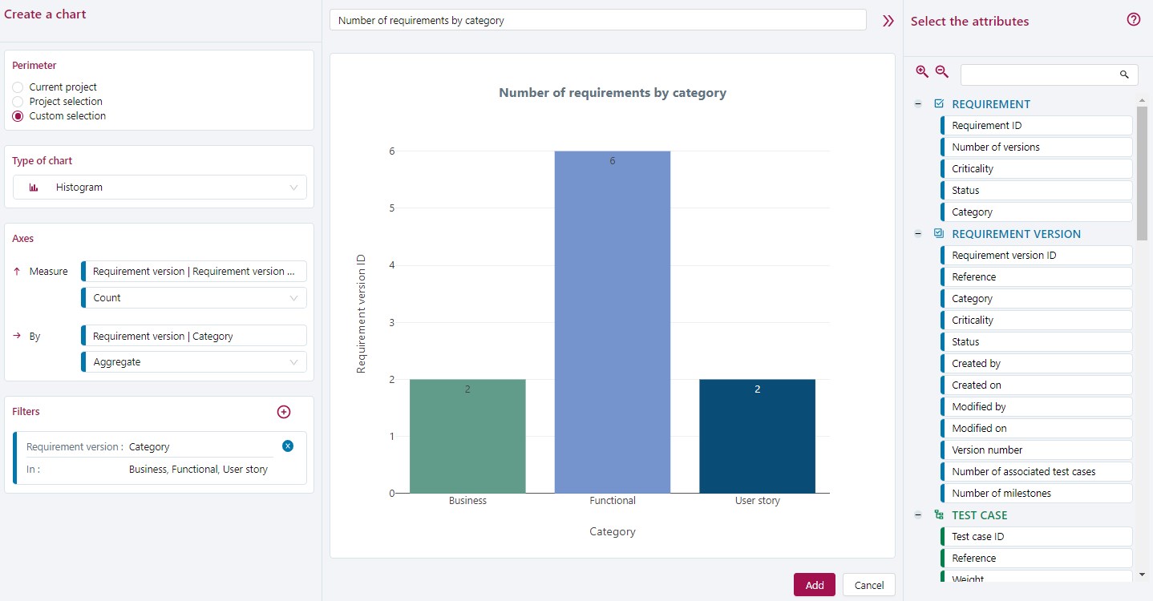Click the add filter plus icon
Screen dimensions: 1153x601
click(284, 412)
